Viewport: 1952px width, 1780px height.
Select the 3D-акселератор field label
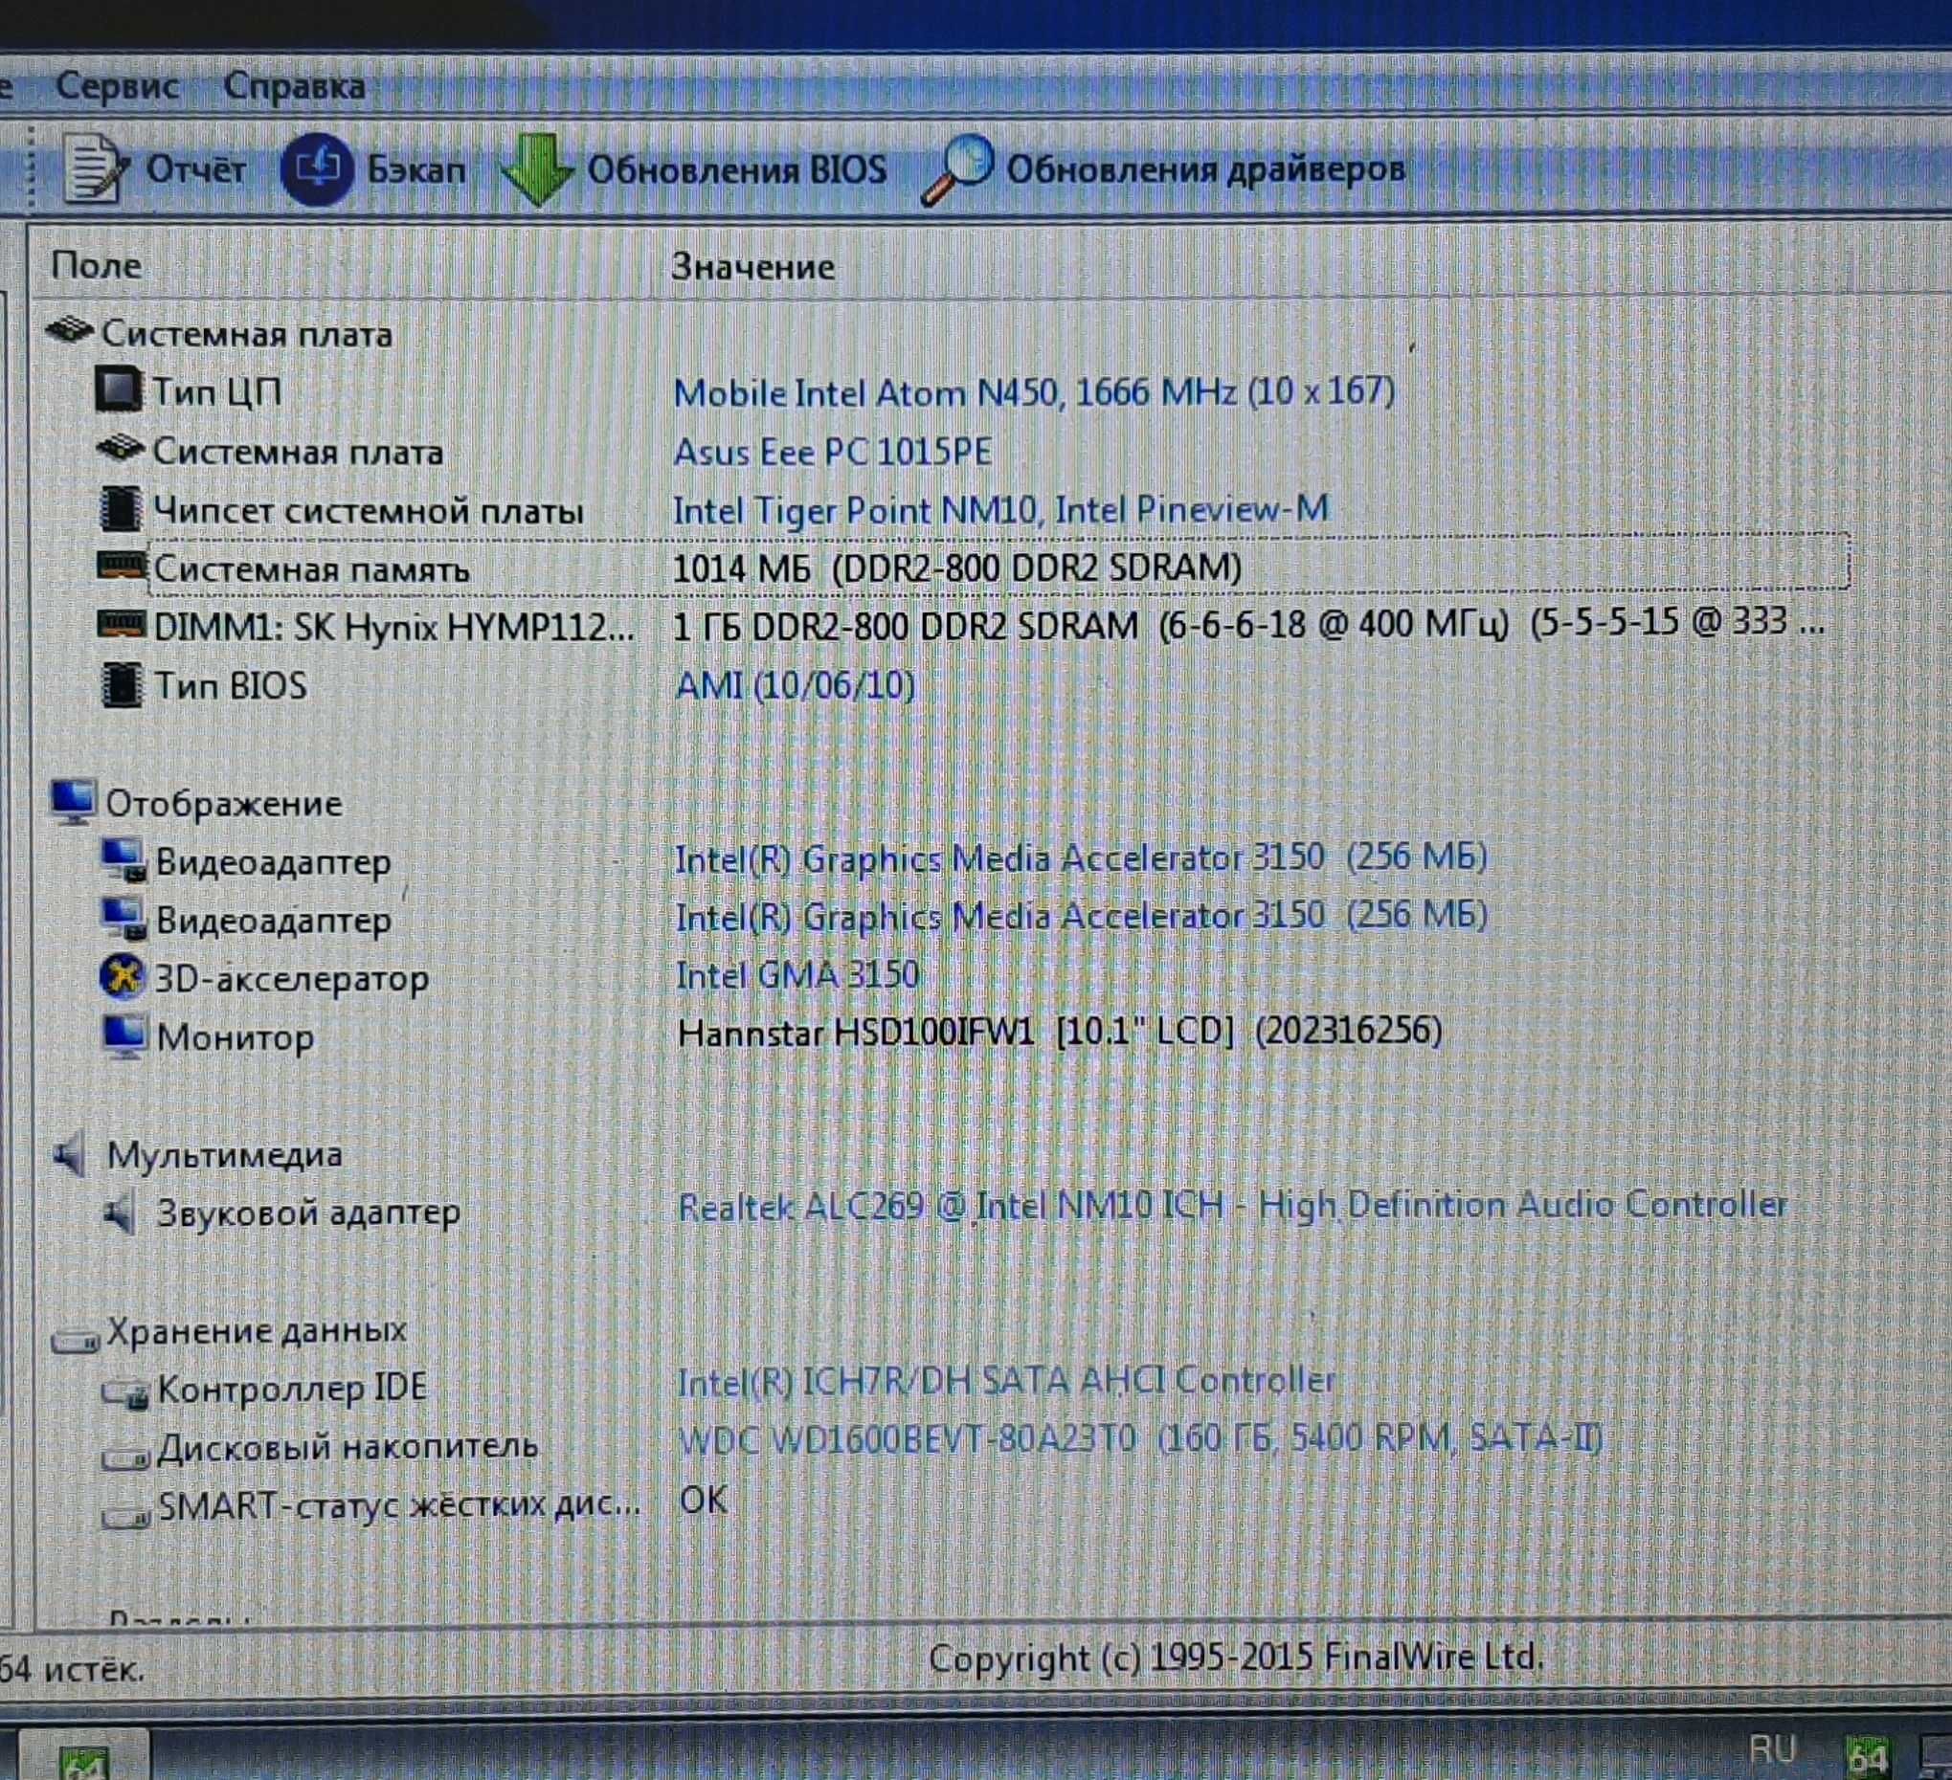click(x=291, y=979)
